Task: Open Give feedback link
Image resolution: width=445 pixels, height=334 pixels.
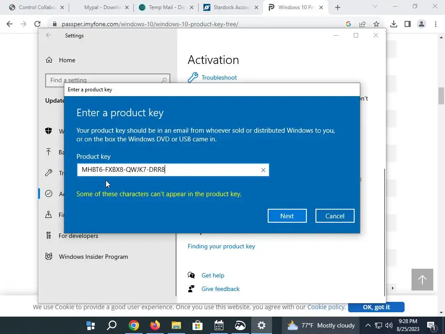Action: [x=220, y=289]
